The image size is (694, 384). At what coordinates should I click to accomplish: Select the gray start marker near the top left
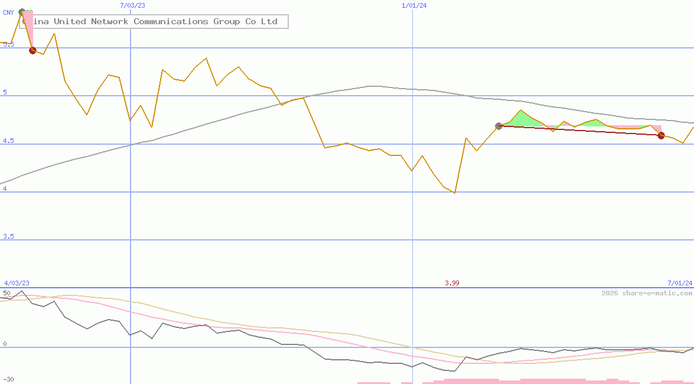coord(21,11)
